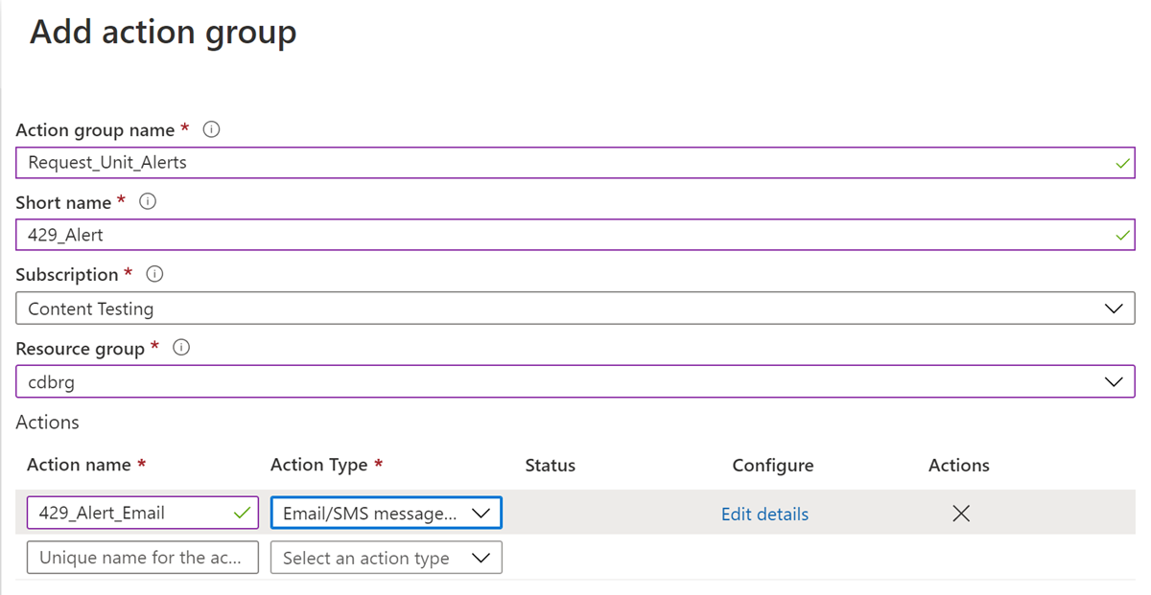Open the Resource group info tooltip
Viewport: 1151px width, 595px height.
[x=181, y=349]
